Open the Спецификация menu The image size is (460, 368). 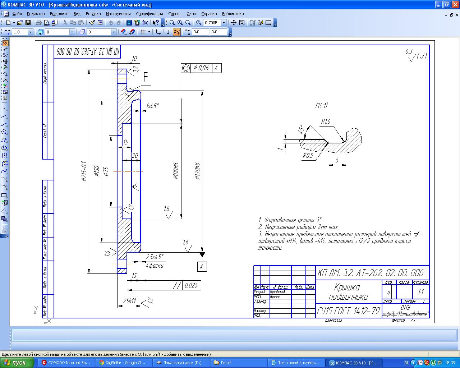point(149,14)
